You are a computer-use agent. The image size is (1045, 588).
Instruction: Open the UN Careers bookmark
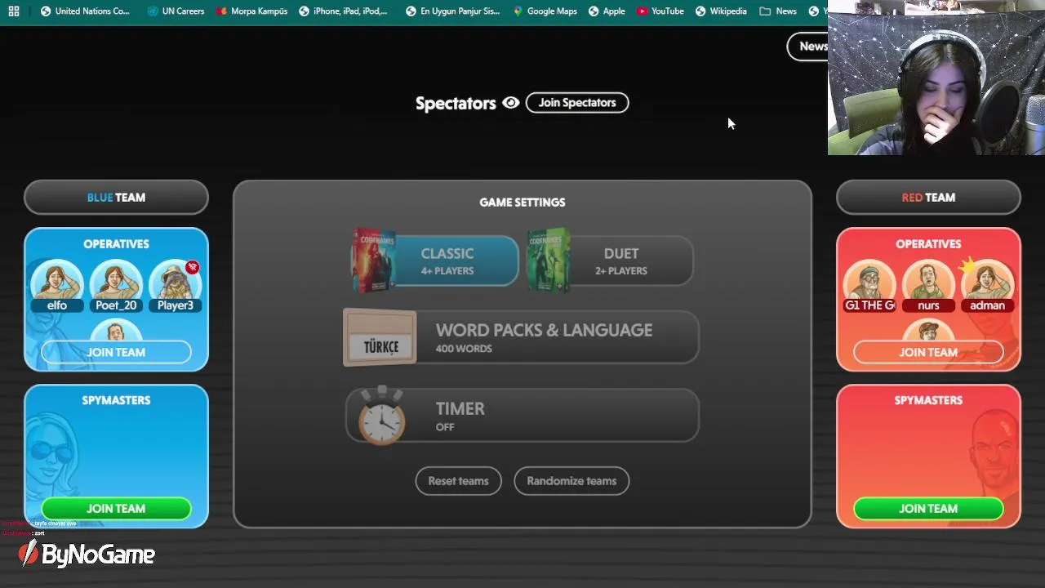176,11
